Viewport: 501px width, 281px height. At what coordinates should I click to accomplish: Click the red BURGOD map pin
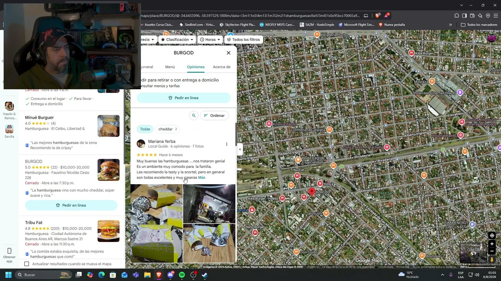coord(312,192)
